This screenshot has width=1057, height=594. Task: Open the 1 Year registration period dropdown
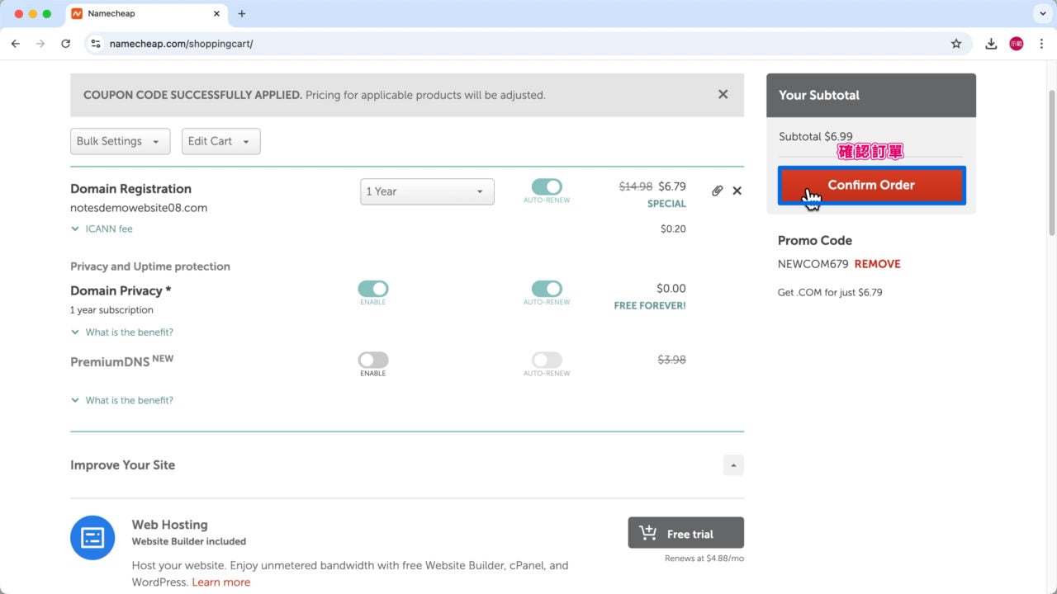click(427, 191)
